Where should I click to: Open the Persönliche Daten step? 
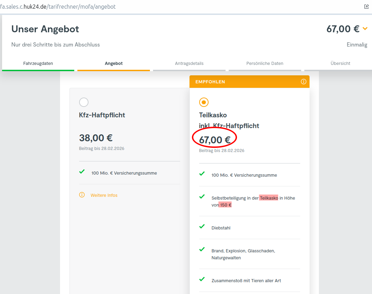[x=265, y=64]
